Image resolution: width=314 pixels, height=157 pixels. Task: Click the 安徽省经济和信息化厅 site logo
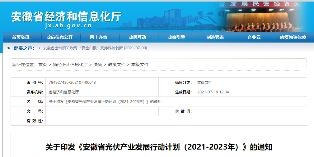click(66, 17)
